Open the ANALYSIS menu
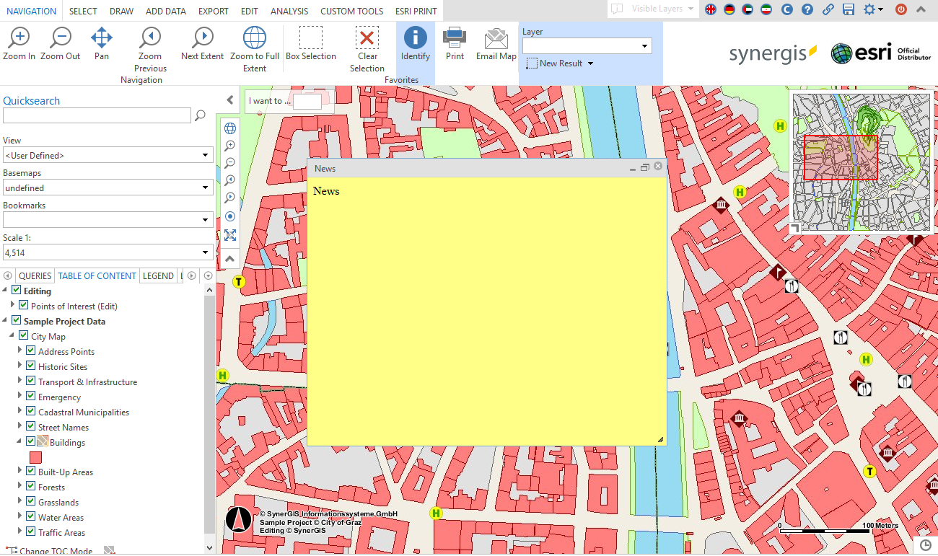938x556 pixels. pos(289,11)
